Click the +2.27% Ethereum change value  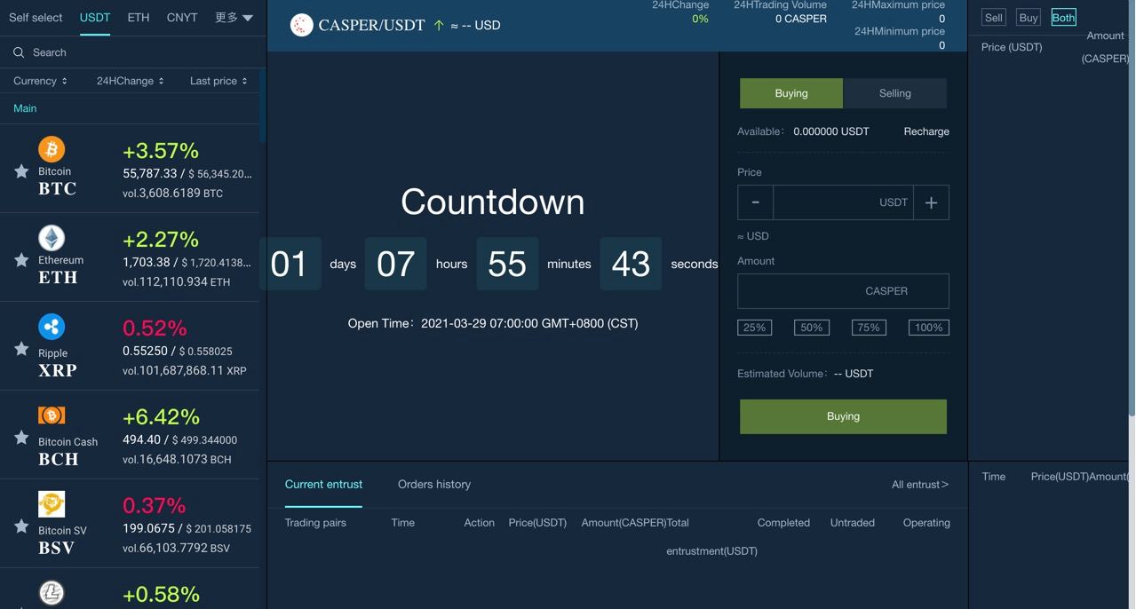click(x=161, y=239)
